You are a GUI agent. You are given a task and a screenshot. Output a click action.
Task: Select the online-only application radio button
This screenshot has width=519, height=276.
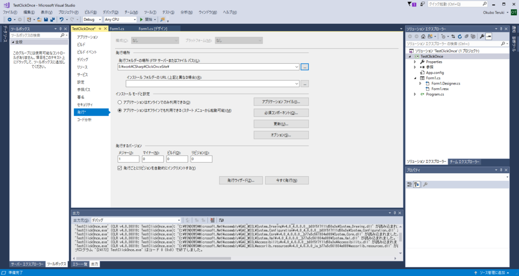120,102
